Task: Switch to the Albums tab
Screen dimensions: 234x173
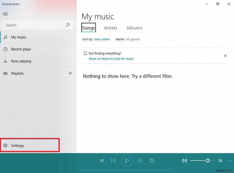Action: pyautogui.click(x=134, y=28)
